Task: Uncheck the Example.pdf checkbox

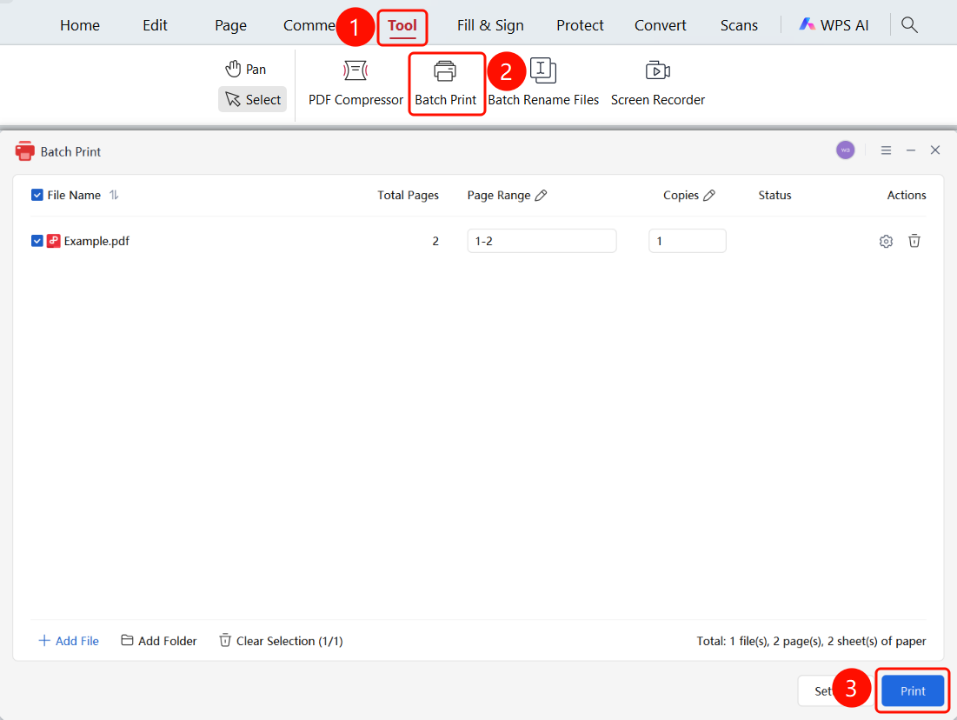Action: point(37,241)
